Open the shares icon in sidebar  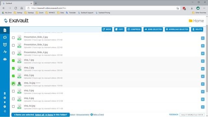[5, 37]
